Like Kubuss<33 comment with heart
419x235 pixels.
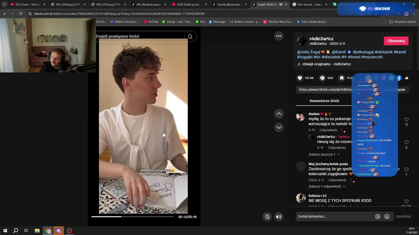click(407, 201)
